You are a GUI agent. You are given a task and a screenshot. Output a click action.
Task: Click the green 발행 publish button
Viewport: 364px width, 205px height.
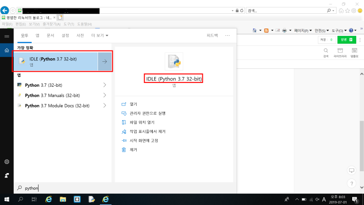[x=346, y=40]
